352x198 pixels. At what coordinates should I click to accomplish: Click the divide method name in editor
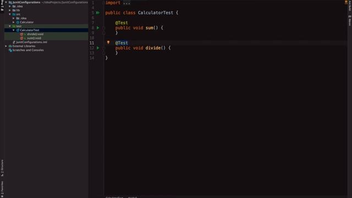coord(153,48)
